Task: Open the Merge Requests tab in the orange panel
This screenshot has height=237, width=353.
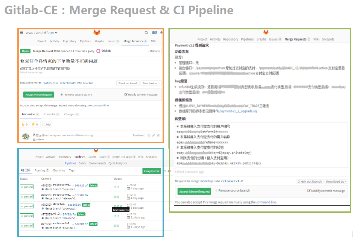Action: click(x=135, y=41)
